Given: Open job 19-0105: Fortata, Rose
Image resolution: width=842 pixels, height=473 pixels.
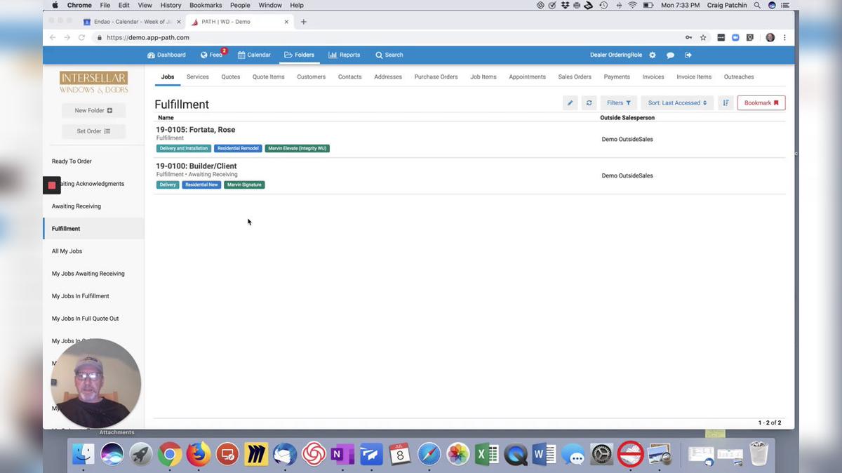Looking at the screenshot, I should coord(195,130).
